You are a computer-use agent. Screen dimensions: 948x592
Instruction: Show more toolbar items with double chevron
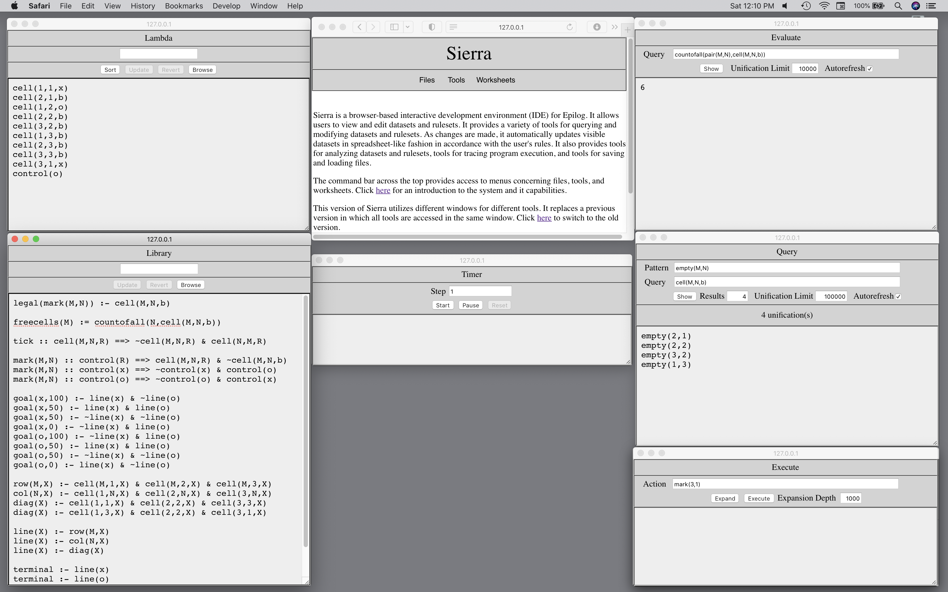pyautogui.click(x=615, y=27)
